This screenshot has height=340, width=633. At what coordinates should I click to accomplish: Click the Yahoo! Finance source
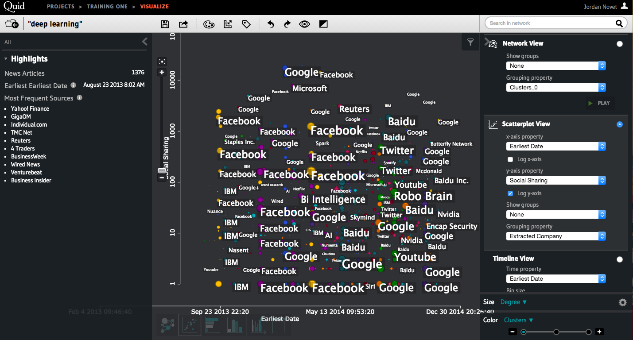coord(30,108)
